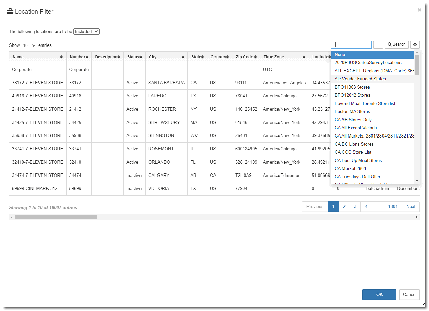Focus the search text input field
This screenshot has width=429, height=311.
coord(351,44)
